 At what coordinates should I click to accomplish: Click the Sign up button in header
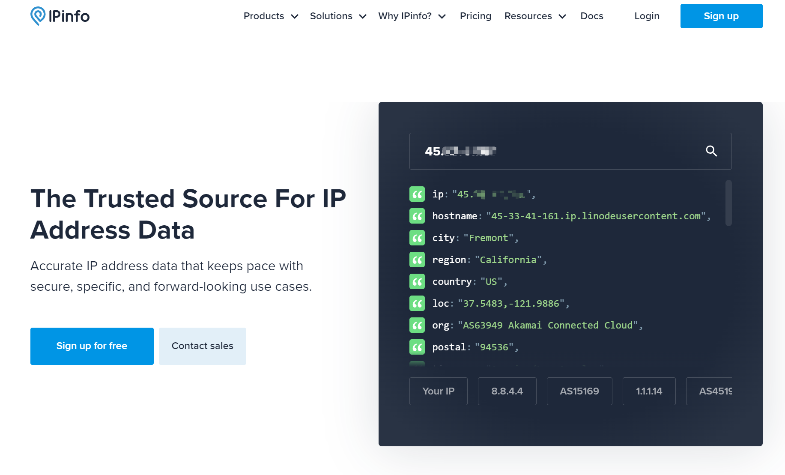[721, 16]
